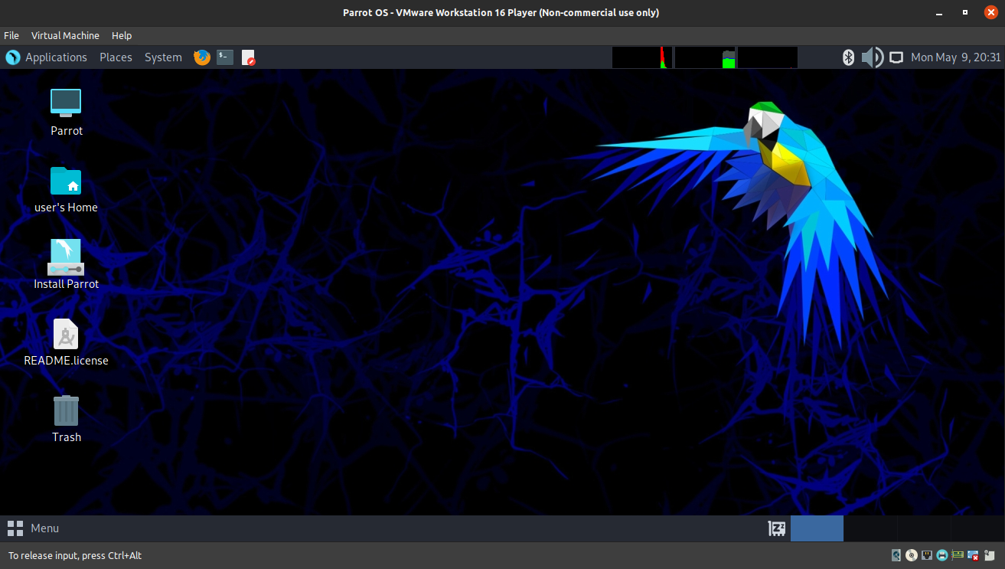Click the document launcher with red badge
1005x569 pixels.
[248, 57]
